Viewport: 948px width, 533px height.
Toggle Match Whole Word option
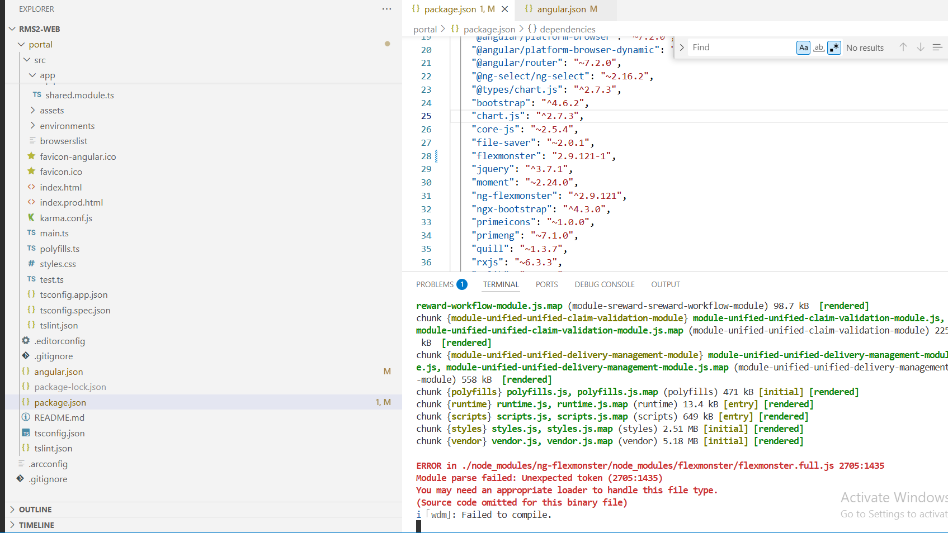click(819, 48)
